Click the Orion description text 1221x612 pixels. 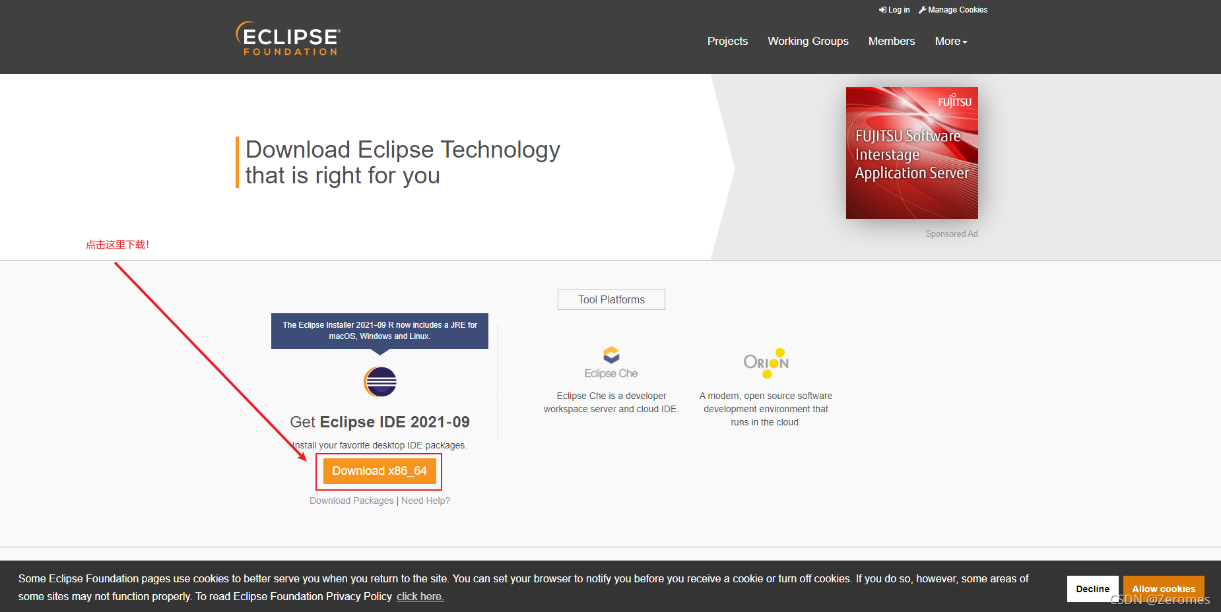766,409
